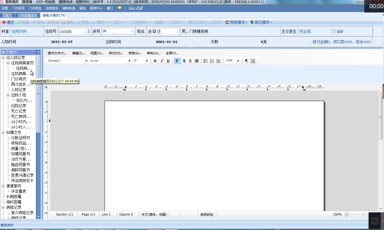Select 诊断证明书 in the tree
The height and width of the screenshot is (230, 384).
21,138
